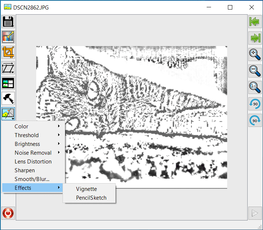Image resolution: width=263 pixels, height=230 pixels.
Task: Click the hammer tools icon
Action: pos(8,98)
